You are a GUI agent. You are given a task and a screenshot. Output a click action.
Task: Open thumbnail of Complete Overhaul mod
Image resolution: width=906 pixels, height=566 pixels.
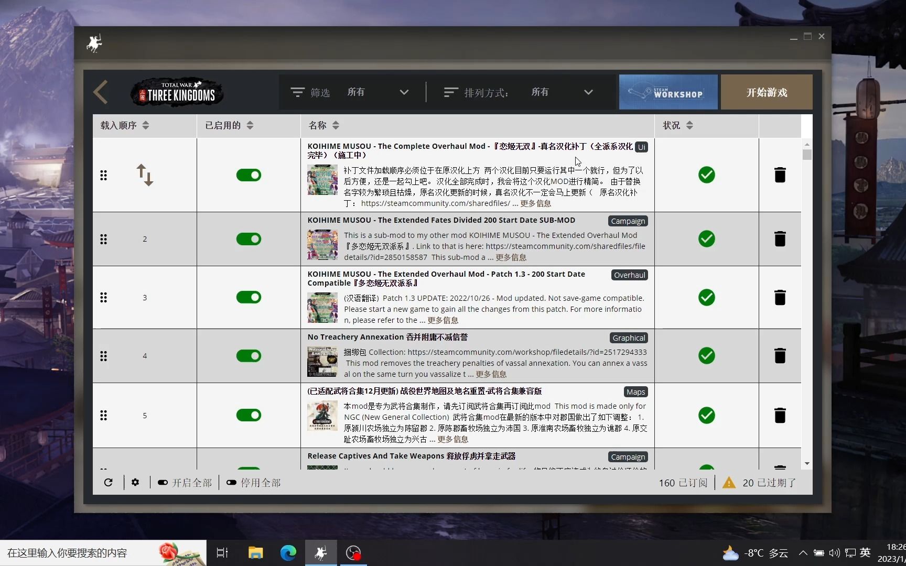click(322, 180)
